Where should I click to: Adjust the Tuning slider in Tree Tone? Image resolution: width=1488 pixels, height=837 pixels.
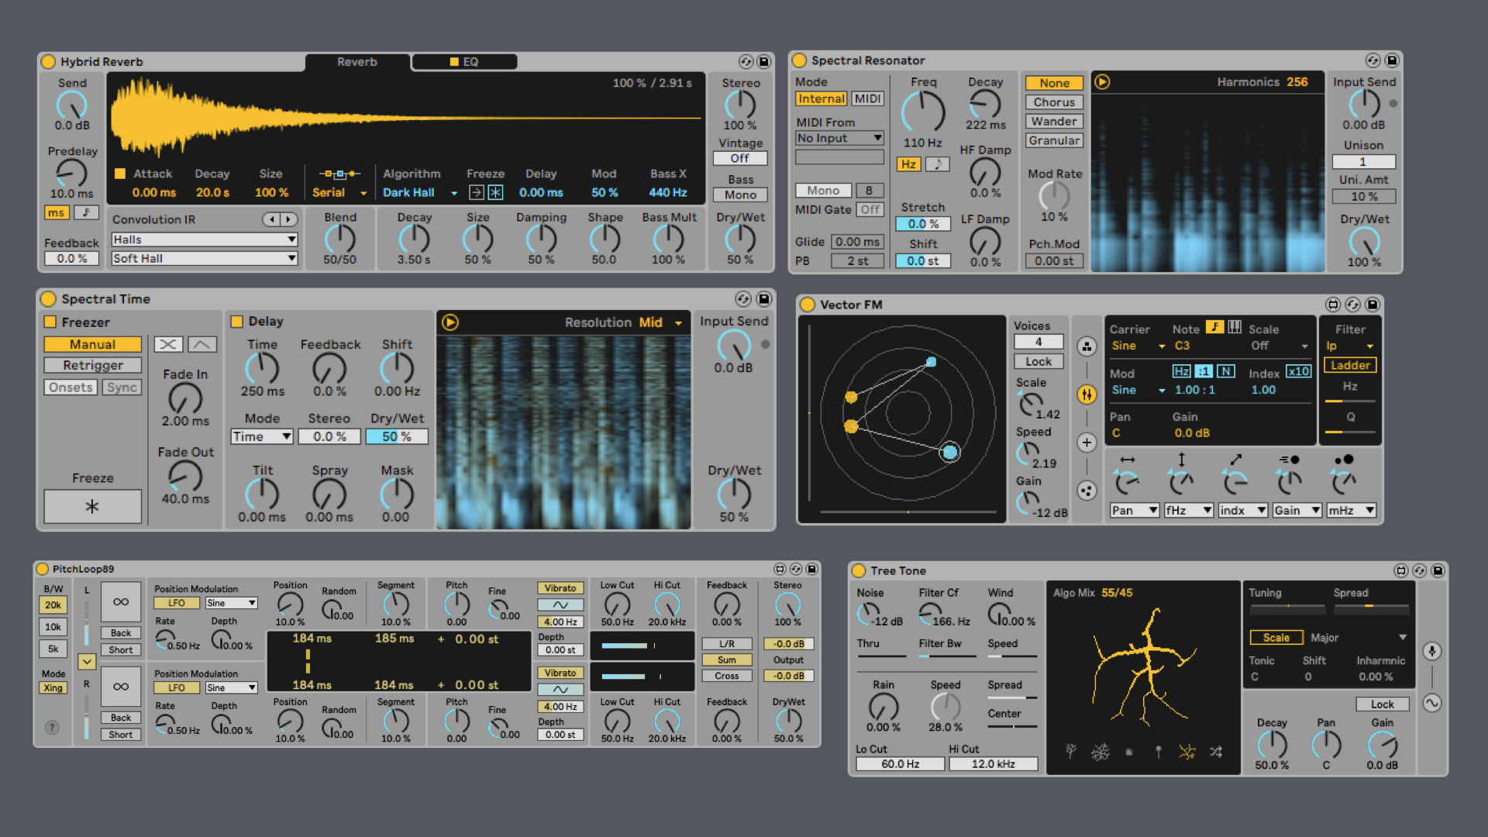click(x=1287, y=608)
